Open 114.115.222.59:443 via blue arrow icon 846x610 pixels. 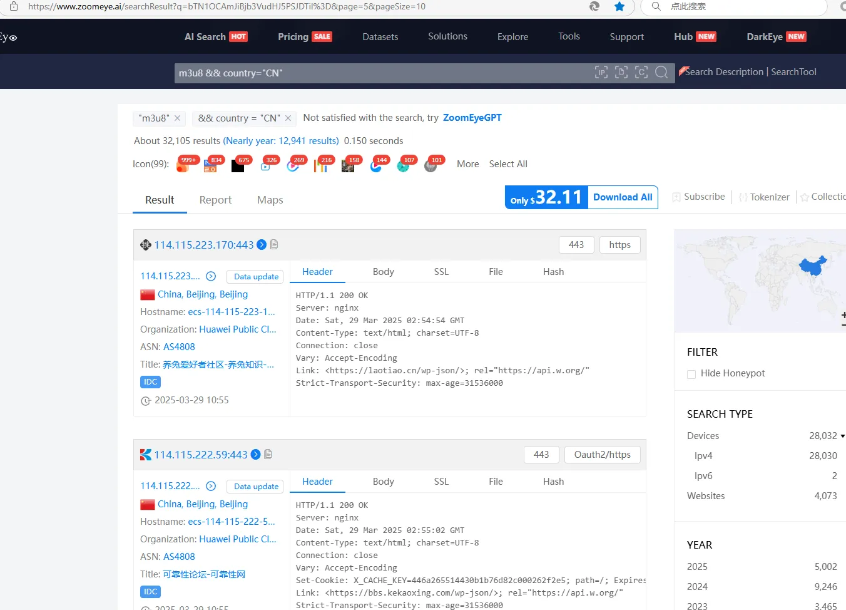[255, 455]
